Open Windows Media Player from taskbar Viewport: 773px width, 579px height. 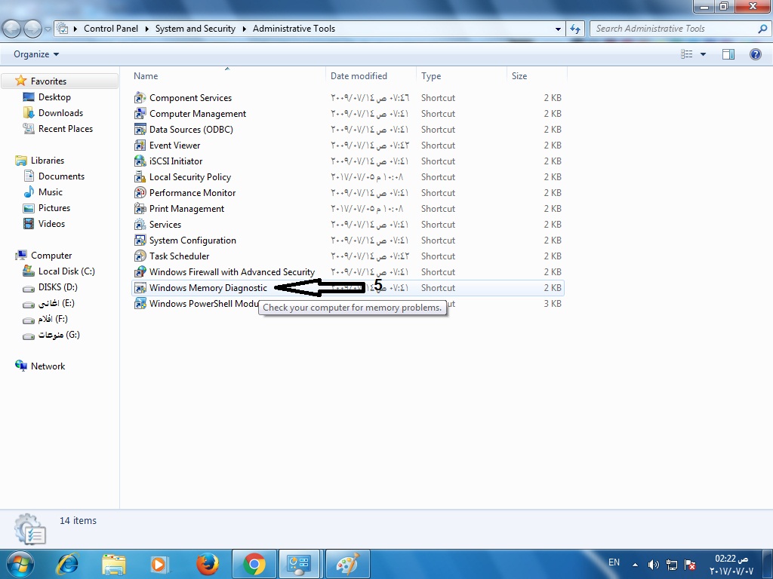160,564
